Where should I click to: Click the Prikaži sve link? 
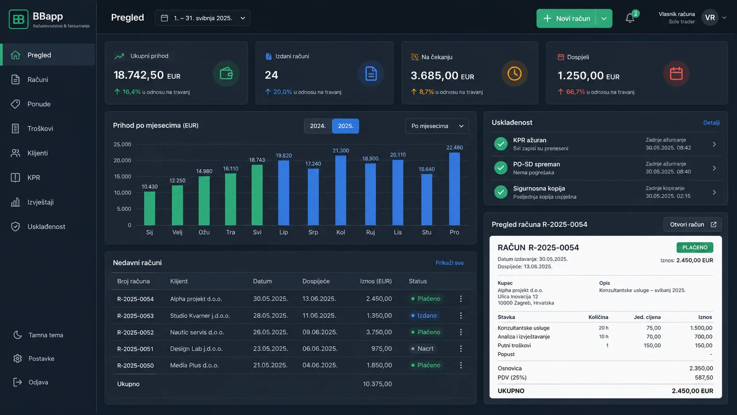click(450, 263)
